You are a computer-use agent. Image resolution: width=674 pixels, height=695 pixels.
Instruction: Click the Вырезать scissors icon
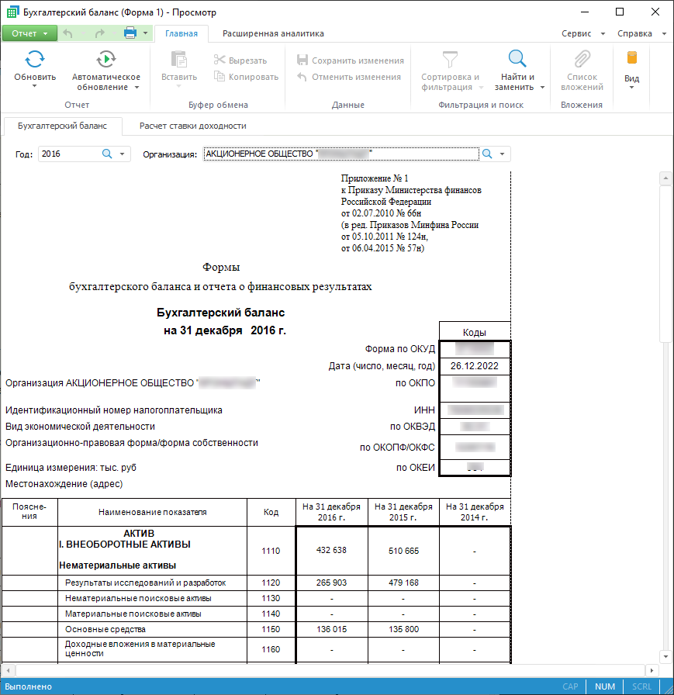click(x=219, y=60)
